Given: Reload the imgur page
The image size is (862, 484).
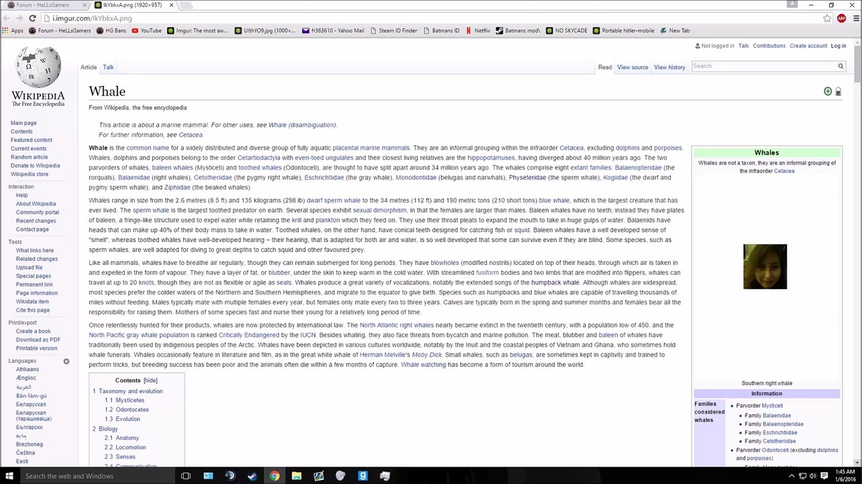Looking at the screenshot, I should [x=32, y=18].
